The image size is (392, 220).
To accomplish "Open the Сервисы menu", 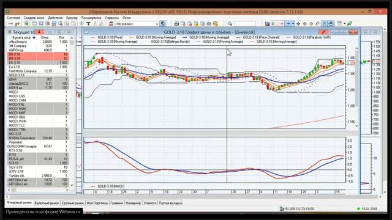I will [111, 18].
